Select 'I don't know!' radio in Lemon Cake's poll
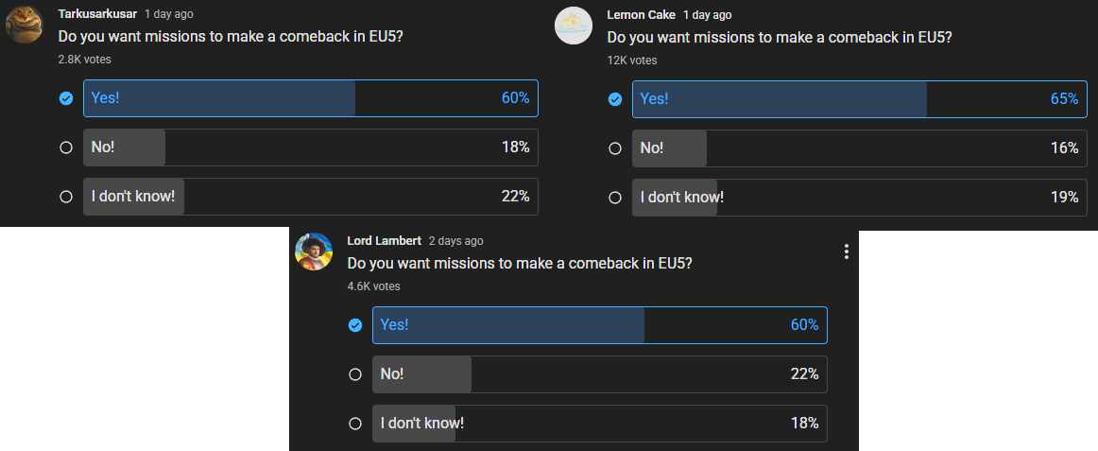1098x451 pixels. coord(615,197)
